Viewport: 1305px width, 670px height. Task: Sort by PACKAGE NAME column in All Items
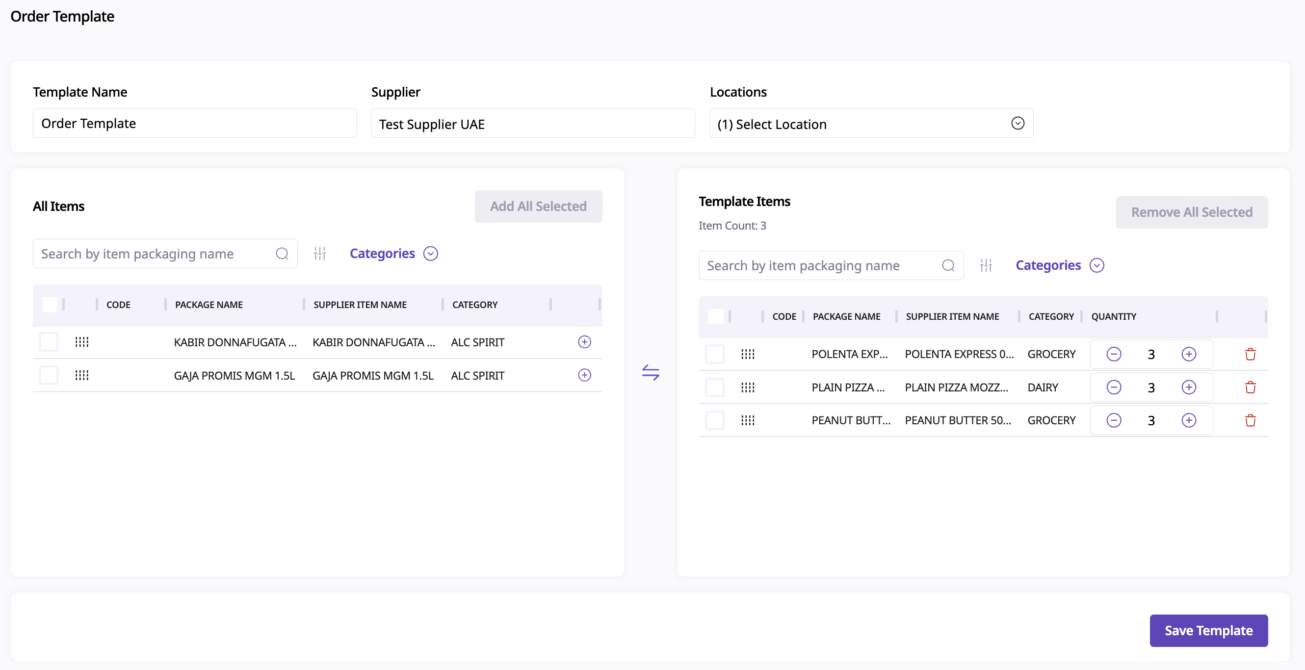(209, 305)
